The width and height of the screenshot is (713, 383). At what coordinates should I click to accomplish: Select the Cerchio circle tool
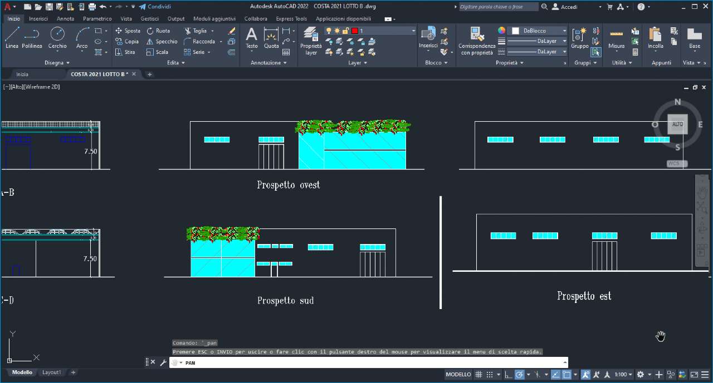tap(57, 38)
